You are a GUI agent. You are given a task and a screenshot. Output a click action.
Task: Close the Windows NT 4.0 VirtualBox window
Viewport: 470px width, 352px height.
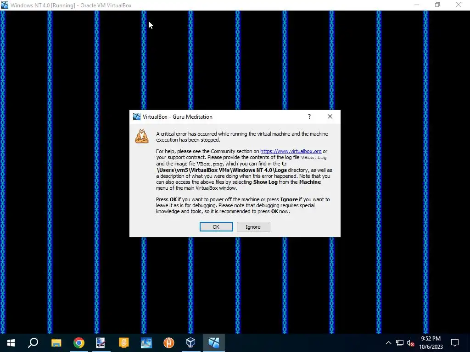(459, 5)
